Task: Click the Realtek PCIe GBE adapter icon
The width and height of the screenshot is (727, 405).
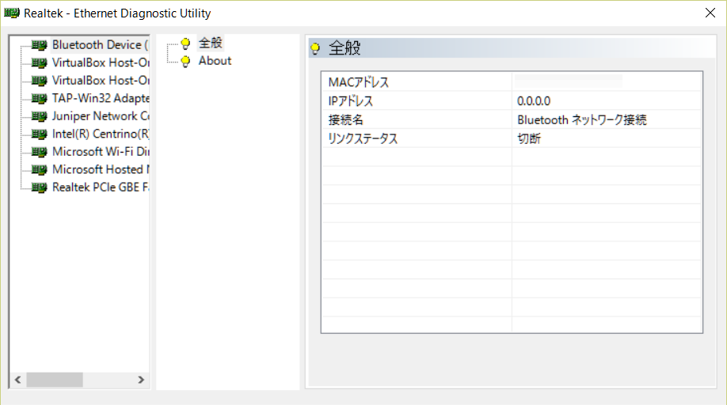Action: pyautogui.click(x=40, y=187)
